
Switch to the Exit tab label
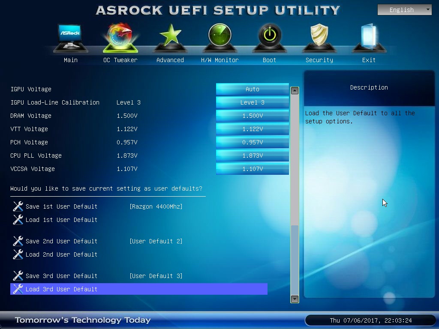tap(369, 60)
